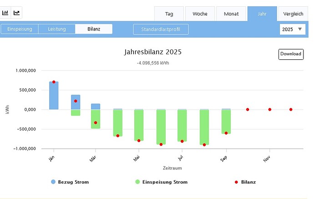This screenshot has width=314, height=199.
Task: Click the green May Einspeisung bar
Action: (139, 125)
